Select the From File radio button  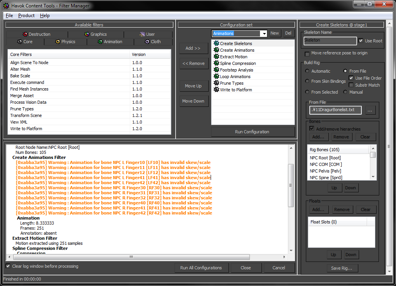click(x=345, y=71)
